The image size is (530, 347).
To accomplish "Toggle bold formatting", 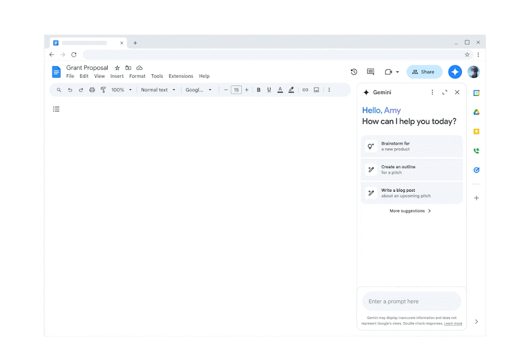I will pyautogui.click(x=258, y=90).
